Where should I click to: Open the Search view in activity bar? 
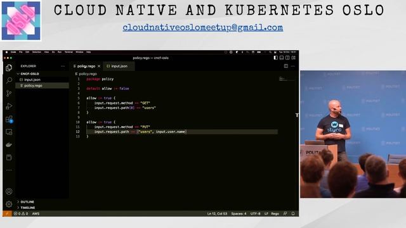pos(9,80)
